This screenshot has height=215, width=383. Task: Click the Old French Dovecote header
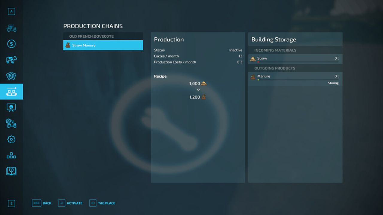pos(103,36)
